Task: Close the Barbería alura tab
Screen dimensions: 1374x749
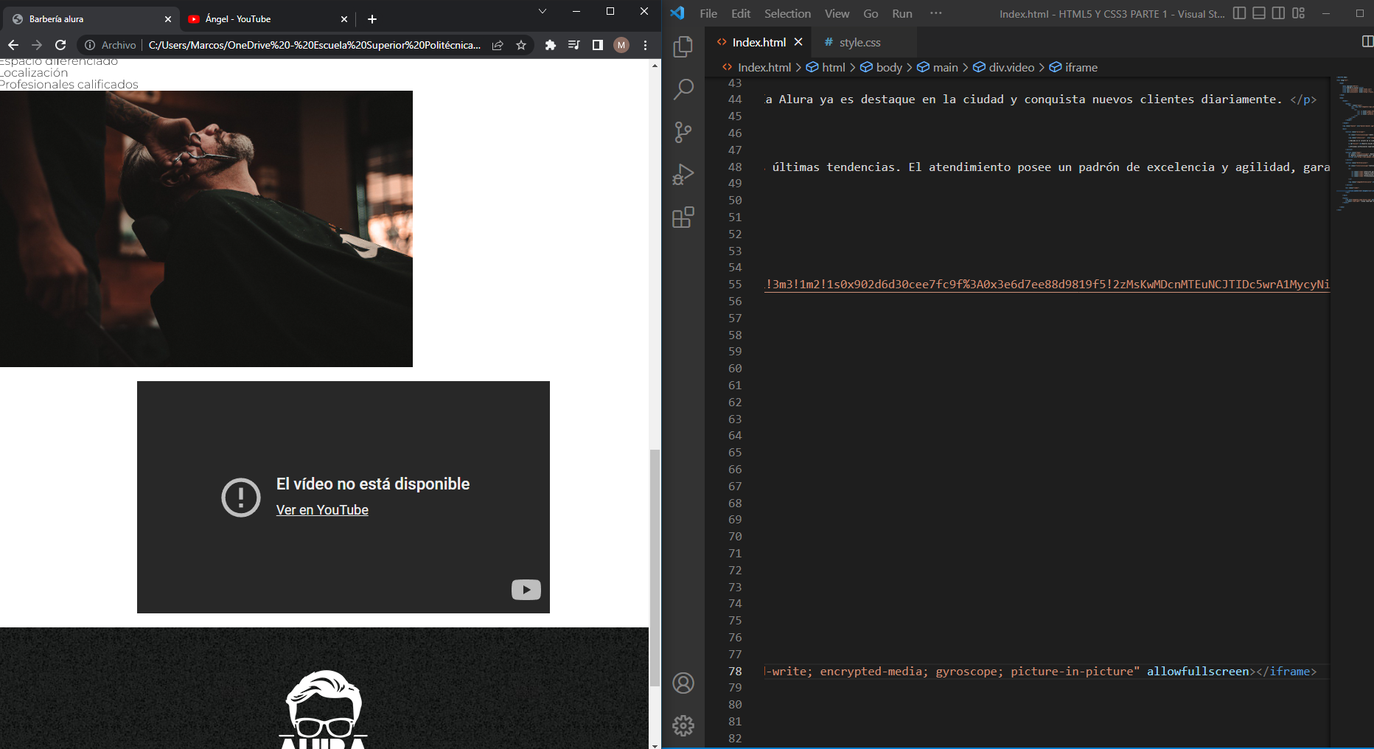Action: click(168, 19)
